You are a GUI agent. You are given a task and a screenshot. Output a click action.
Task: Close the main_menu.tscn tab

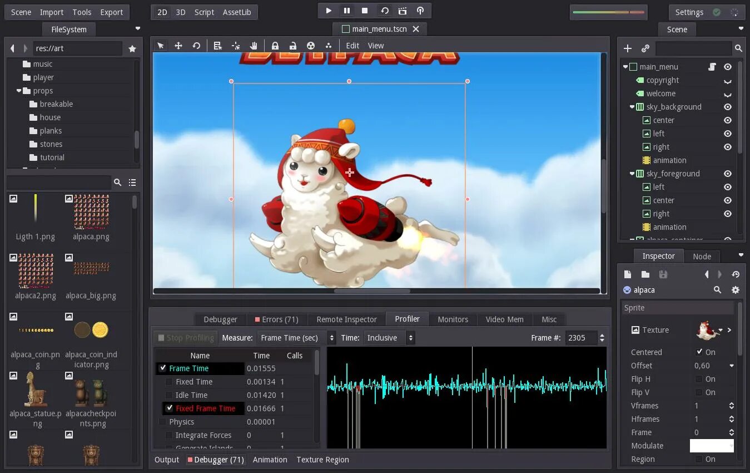point(416,29)
